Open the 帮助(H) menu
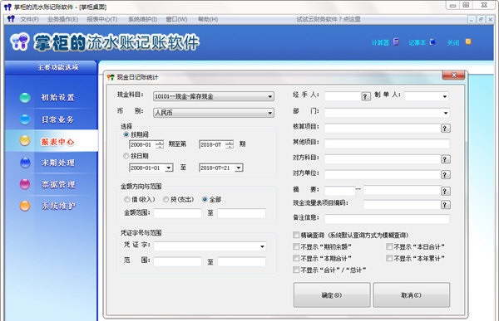Viewport: 499px width, 321px height. pos(208,19)
